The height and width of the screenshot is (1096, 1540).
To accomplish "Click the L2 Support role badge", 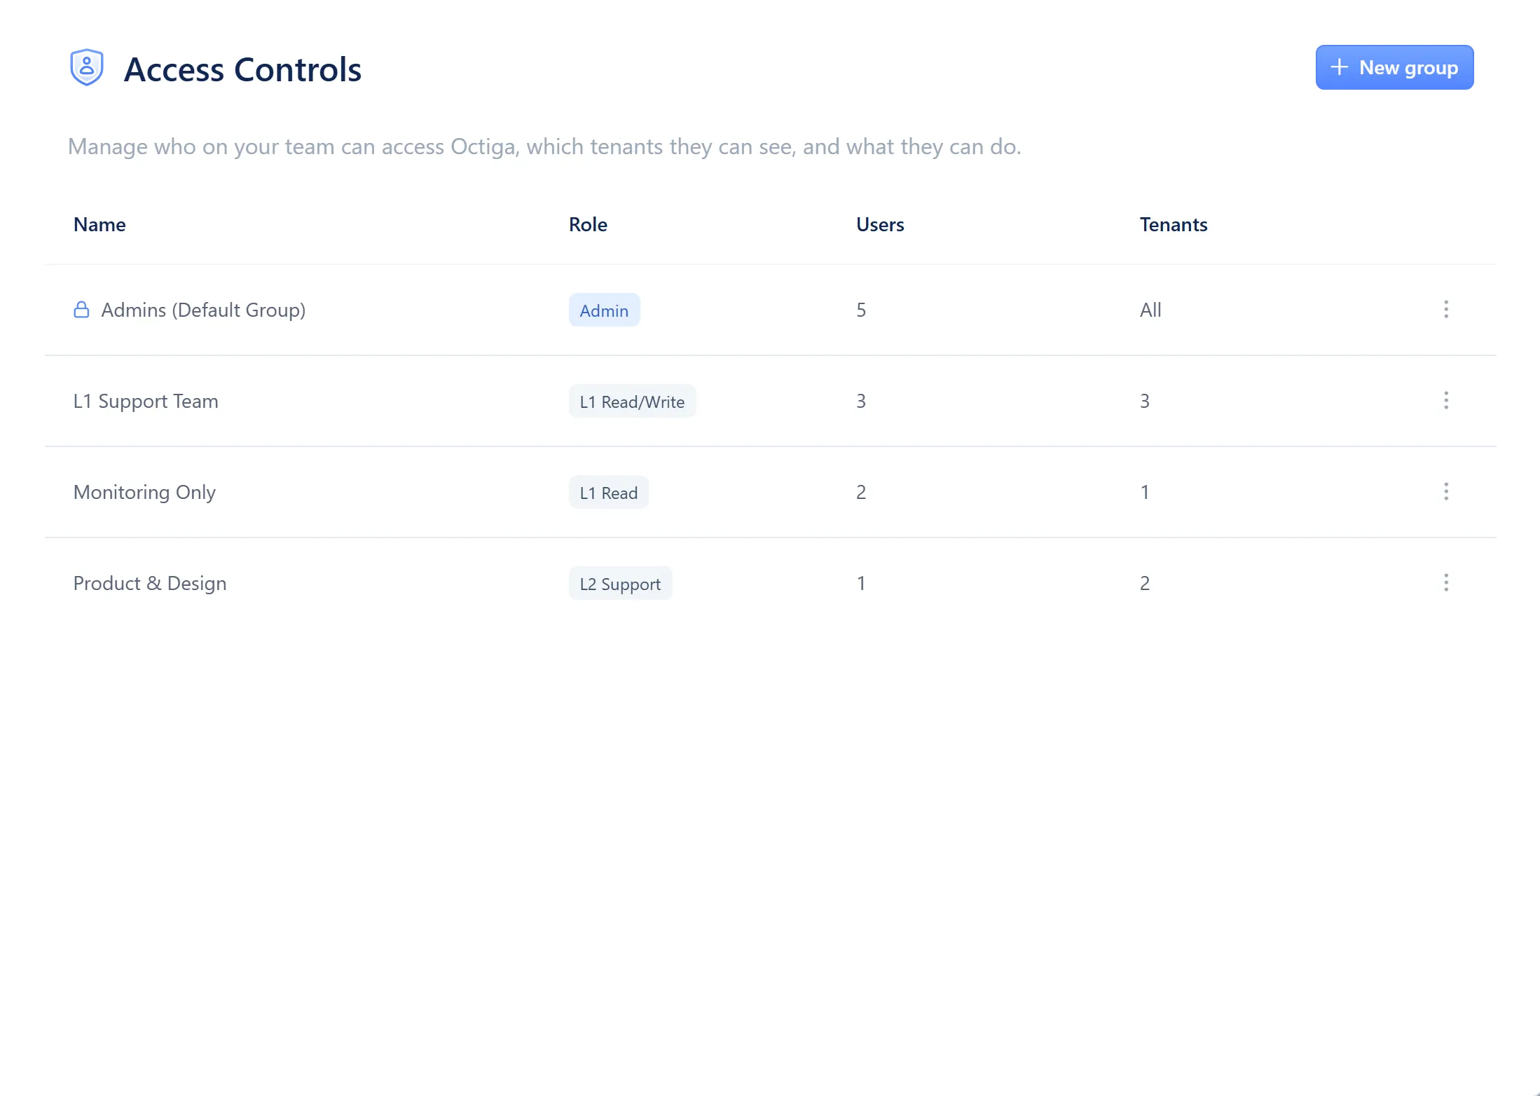I will pos(620,583).
